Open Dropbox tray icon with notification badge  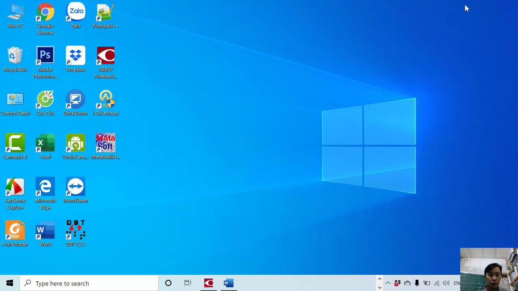[397, 283]
